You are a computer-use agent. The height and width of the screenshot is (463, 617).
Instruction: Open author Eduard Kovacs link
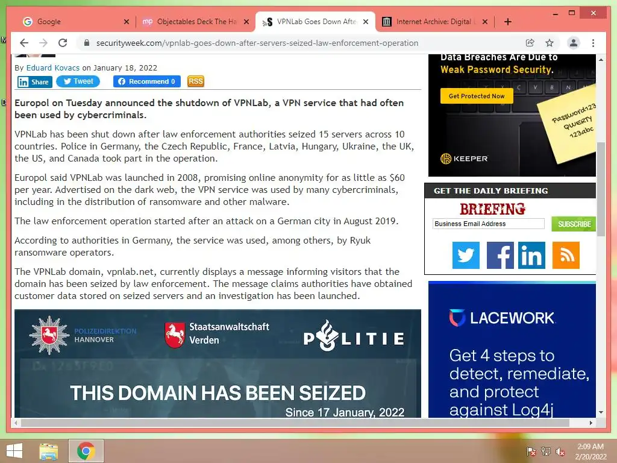53,68
